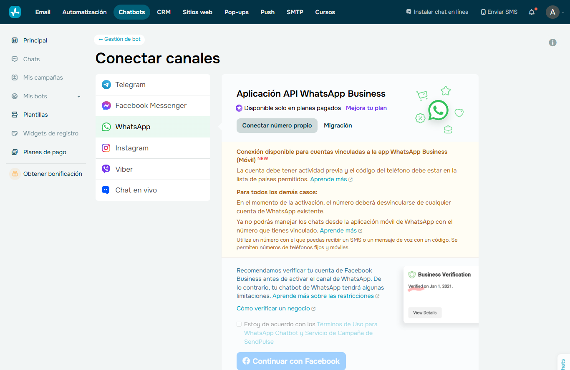Click the Widgets de registro icon
Screen dimensions: 570x370
click(15, 133)
